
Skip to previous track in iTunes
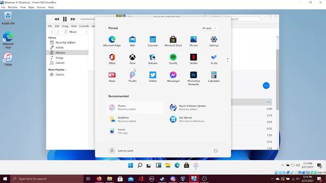click(57, 19)
